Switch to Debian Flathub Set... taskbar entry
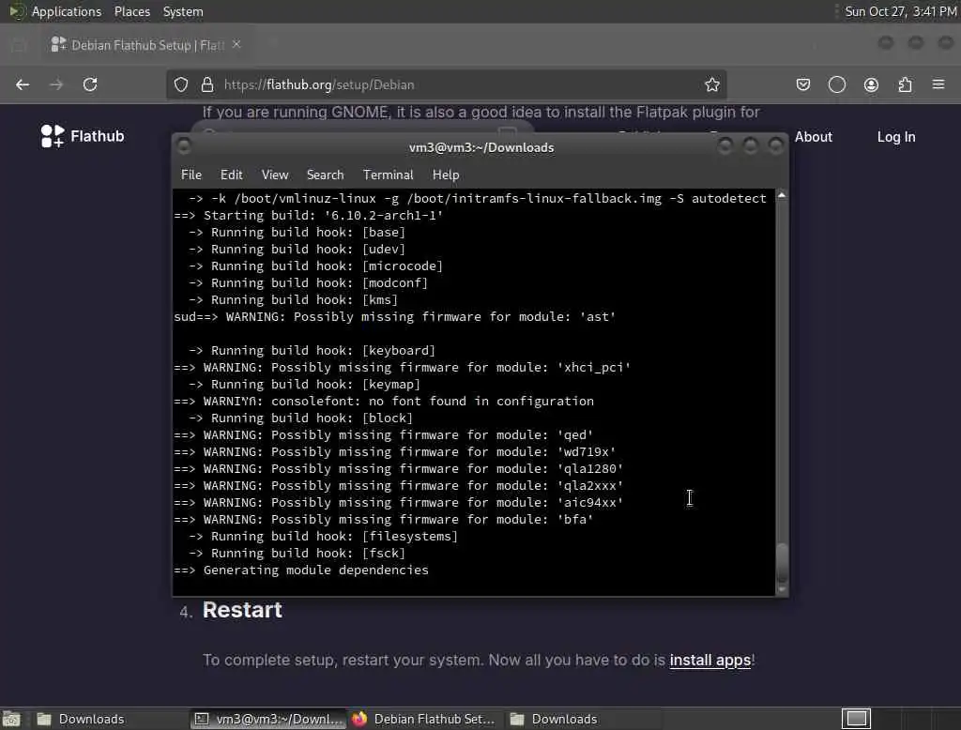This screenshot has height=730, width=961. pos(424,719)
